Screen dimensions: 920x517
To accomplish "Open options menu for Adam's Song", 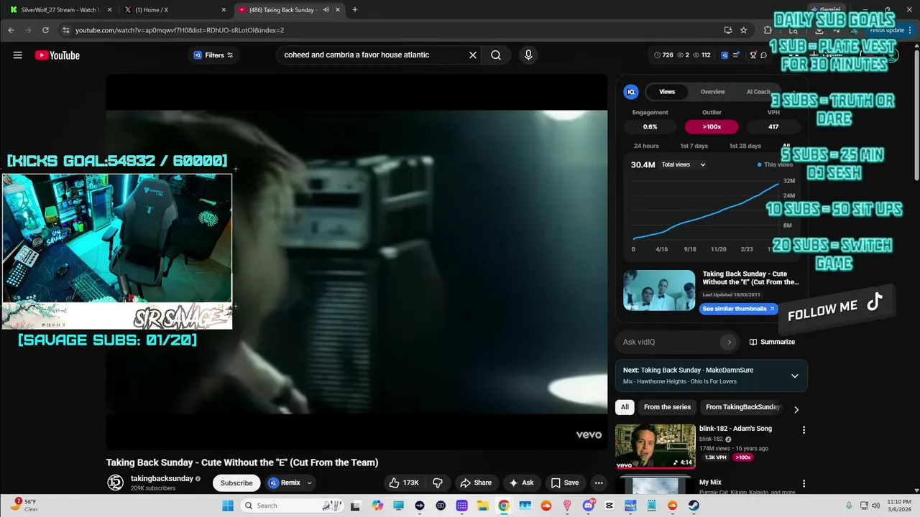I will click(x=804, y=430).
